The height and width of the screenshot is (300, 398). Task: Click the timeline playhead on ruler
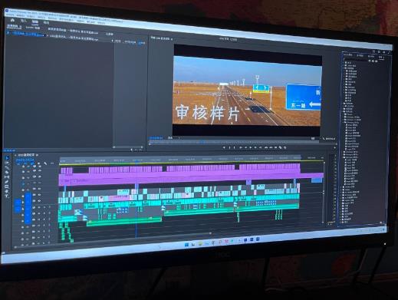tap(137, 161)
